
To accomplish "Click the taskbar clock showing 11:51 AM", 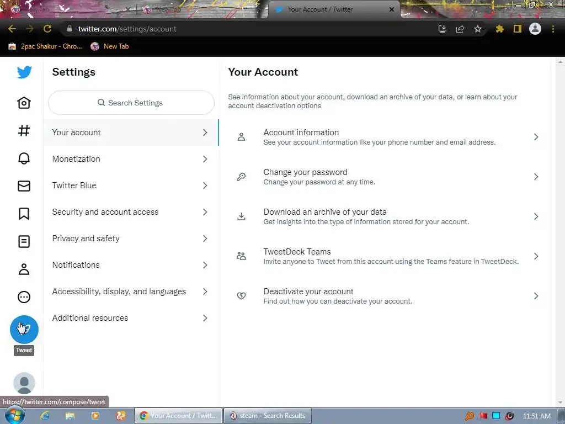I will 536,416.
